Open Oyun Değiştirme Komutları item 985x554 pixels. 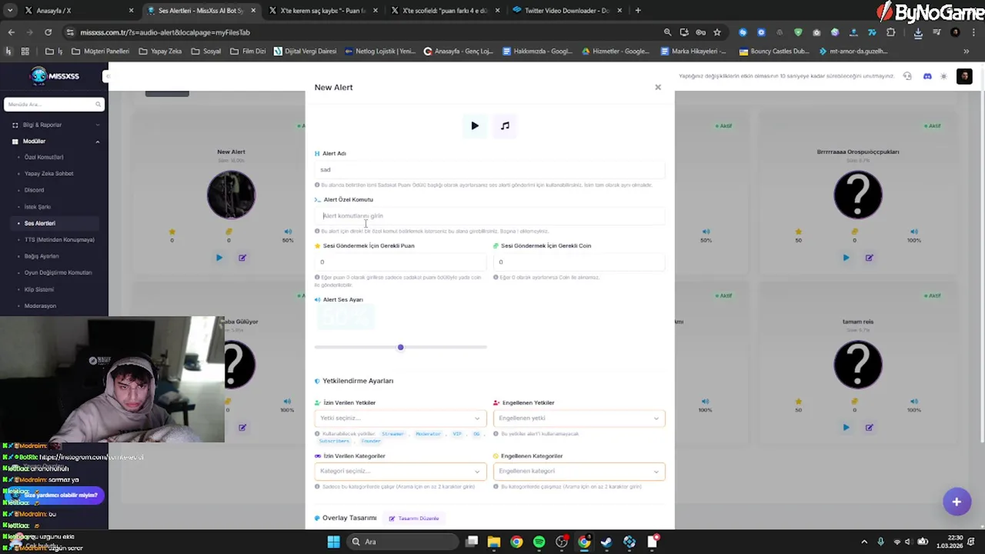click(x=58, y=272)
